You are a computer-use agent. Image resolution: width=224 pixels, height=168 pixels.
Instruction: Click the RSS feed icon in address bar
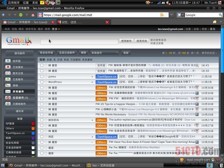coord(162,15)
